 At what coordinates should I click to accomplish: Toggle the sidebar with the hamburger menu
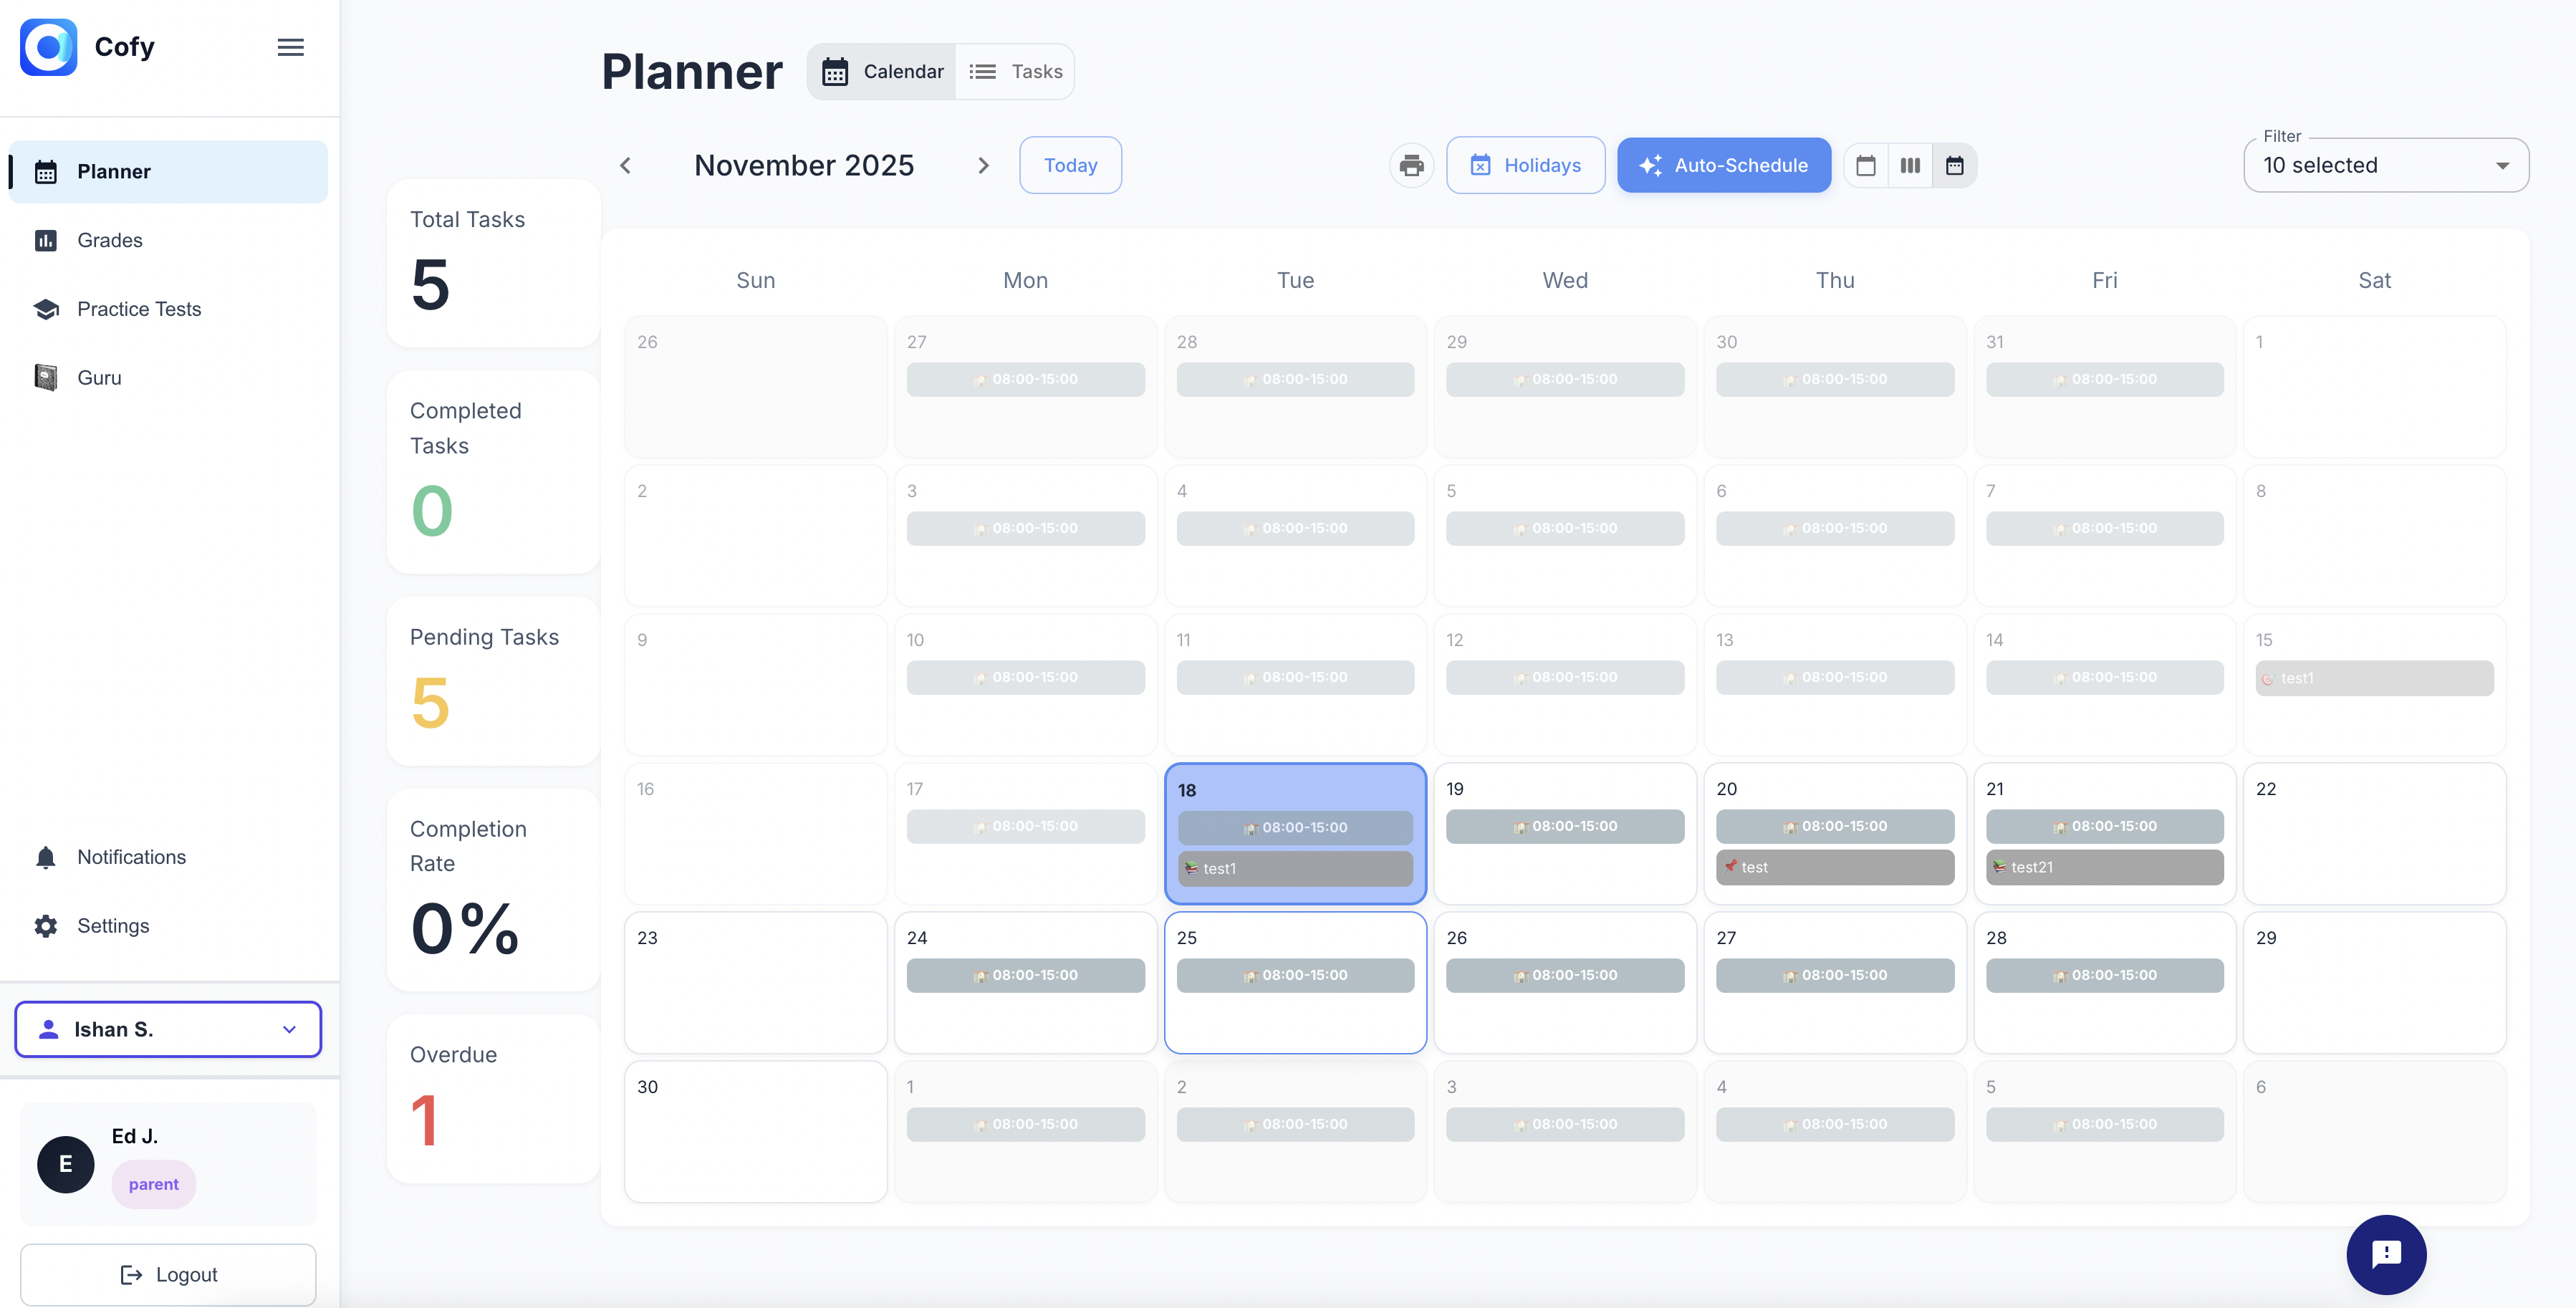tap(290, 47)
